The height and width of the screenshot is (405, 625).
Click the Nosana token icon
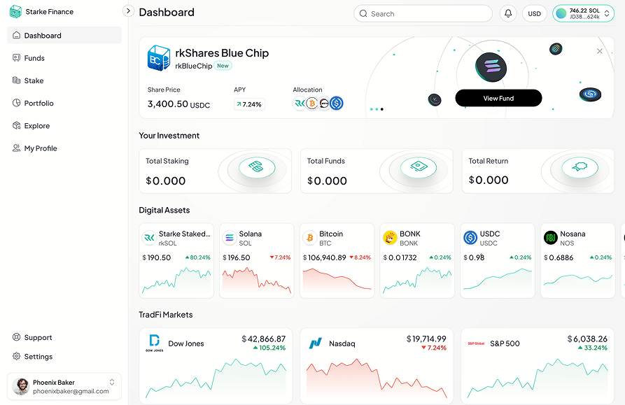point(551,238)
